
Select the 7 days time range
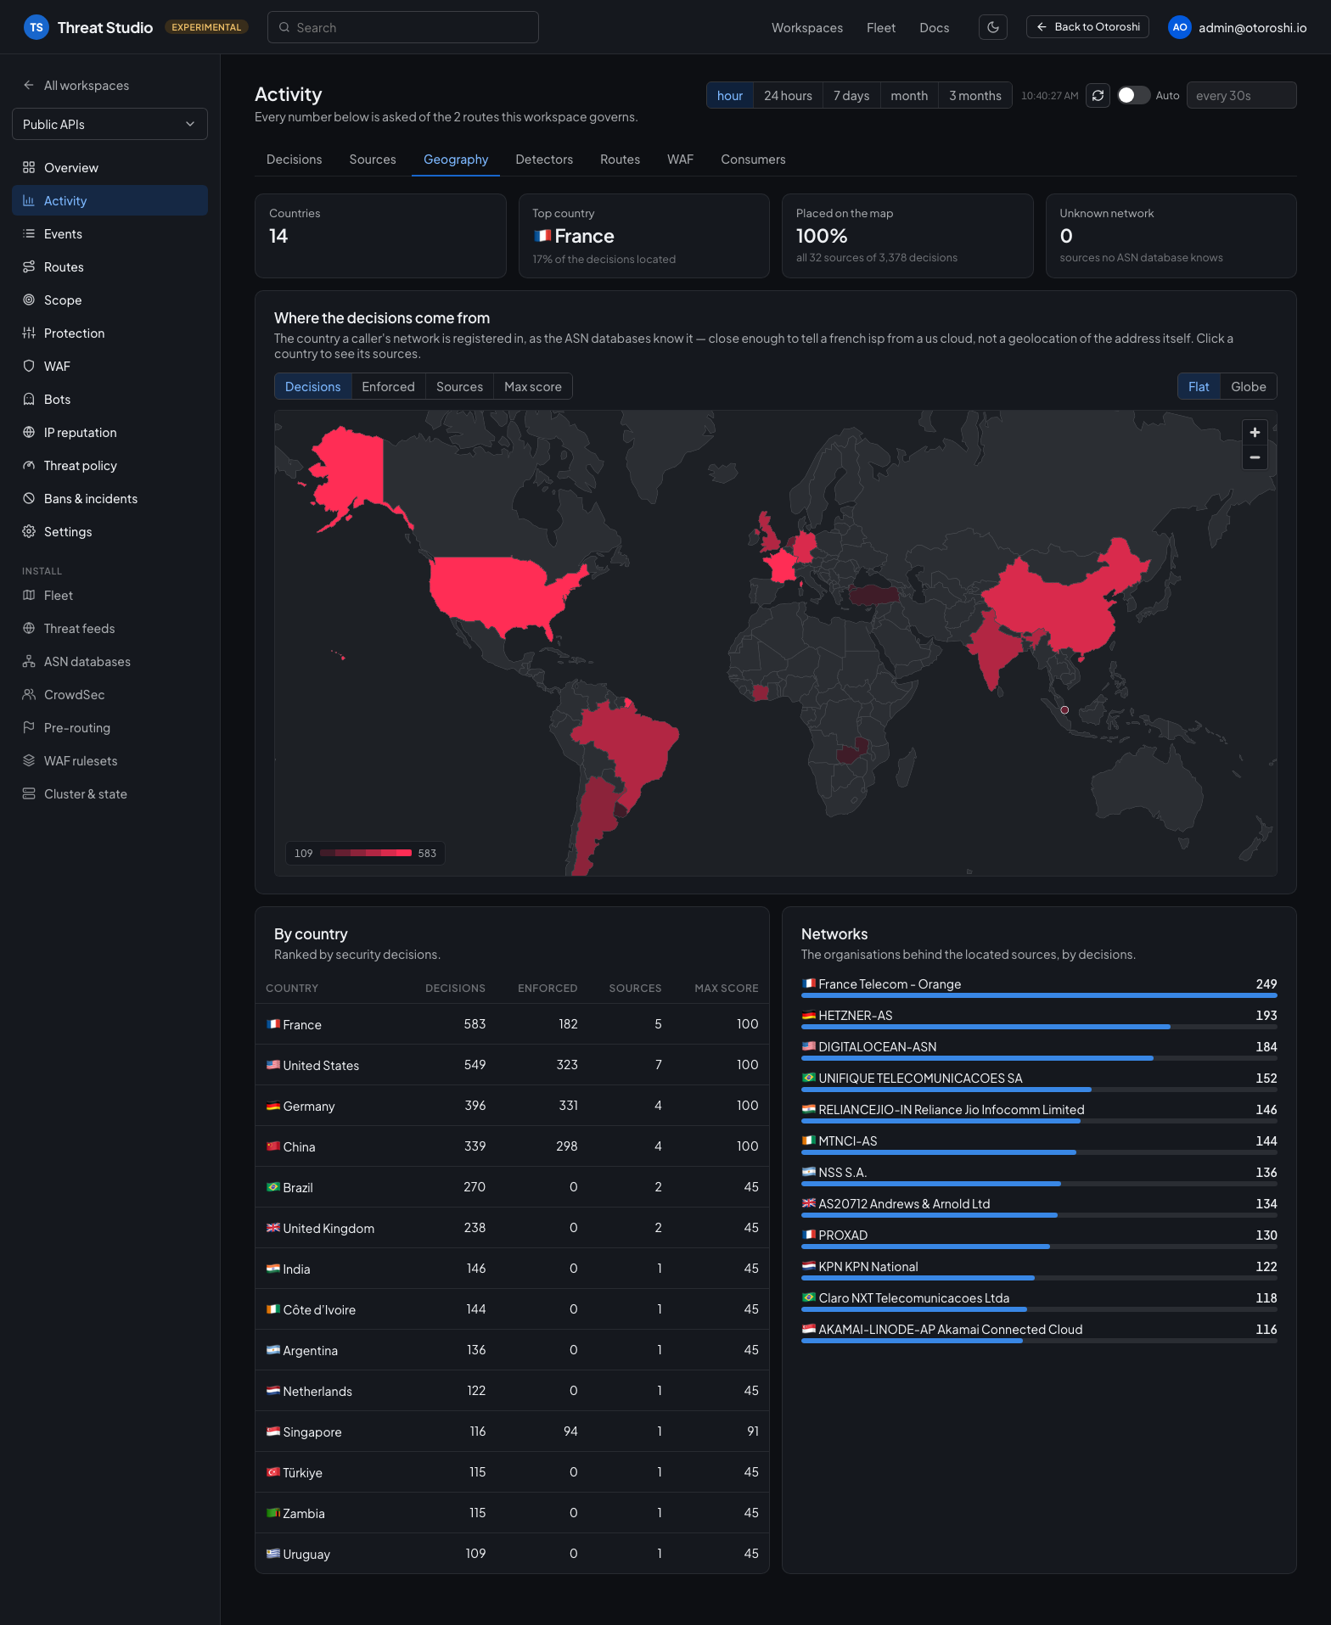coord(851,96)
